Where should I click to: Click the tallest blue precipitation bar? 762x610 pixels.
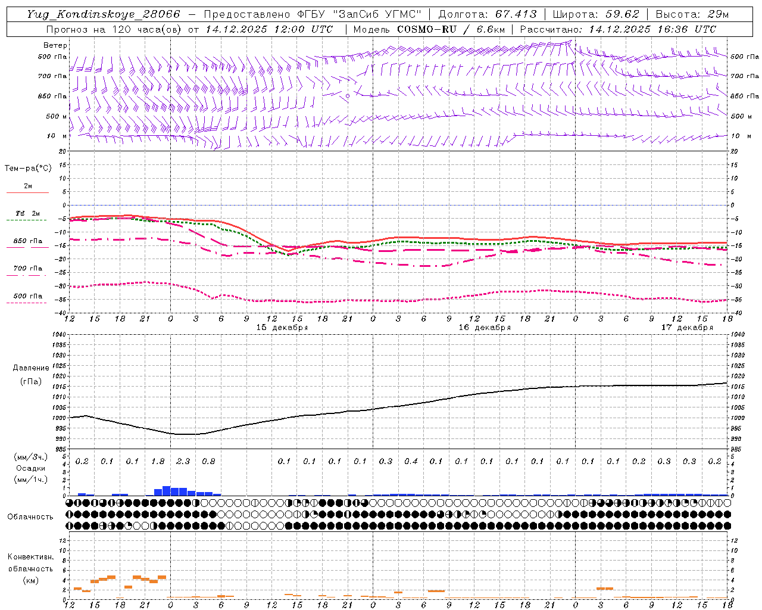[x=167, y=491]
